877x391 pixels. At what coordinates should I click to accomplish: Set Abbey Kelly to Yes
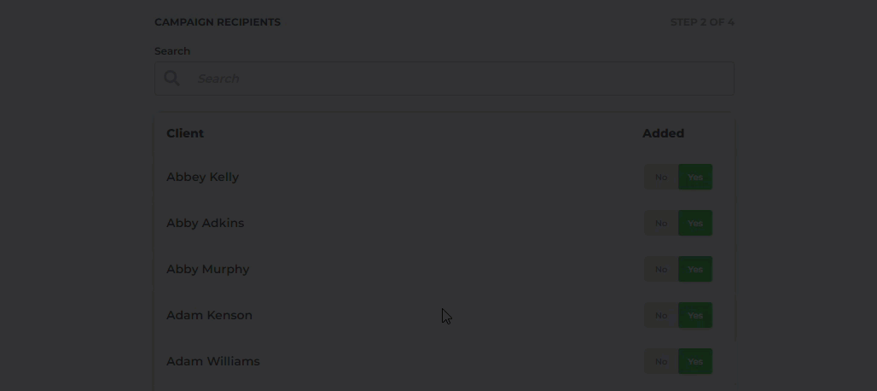click(695, 177)
